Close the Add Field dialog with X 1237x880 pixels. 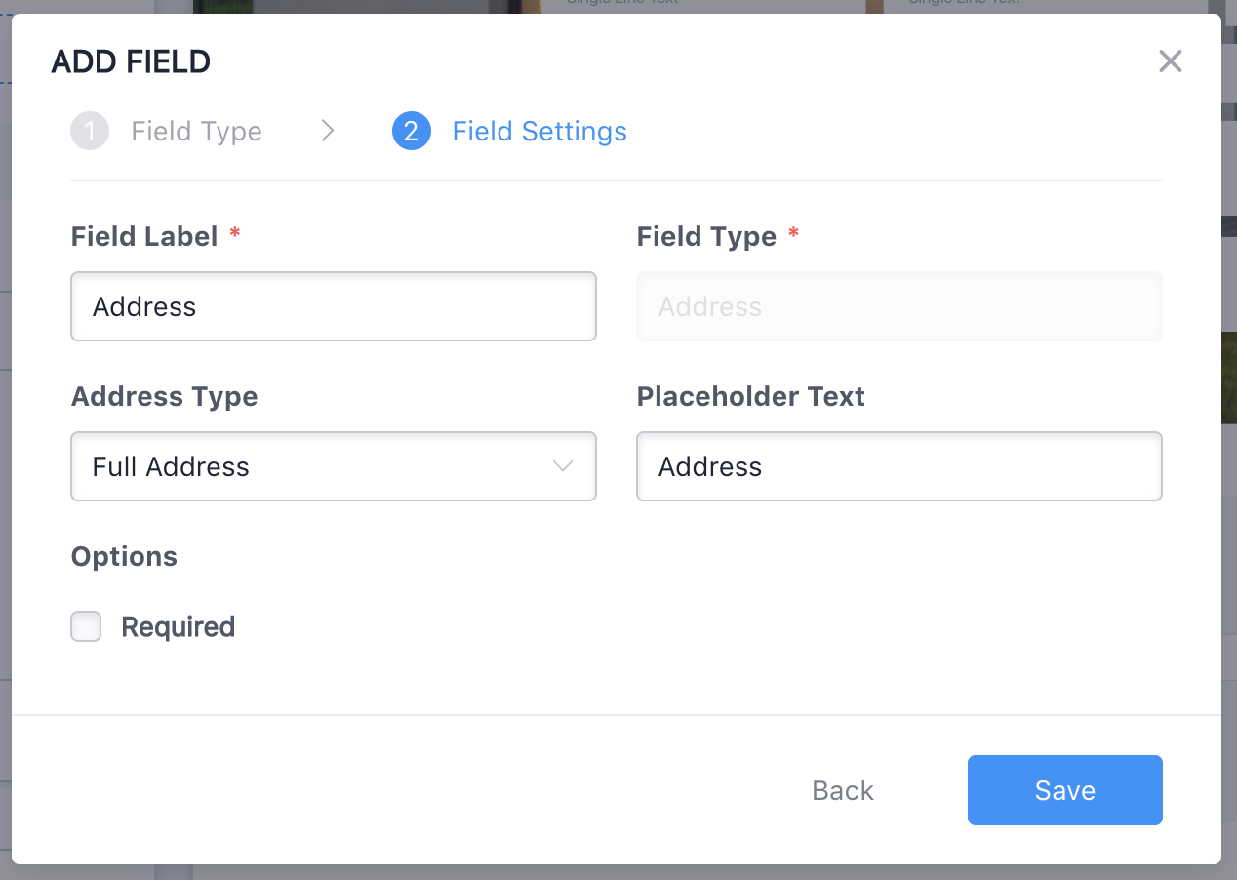pos(1170,61)
